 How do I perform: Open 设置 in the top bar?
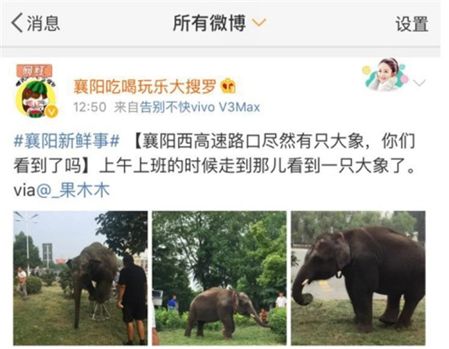point(411,24)
